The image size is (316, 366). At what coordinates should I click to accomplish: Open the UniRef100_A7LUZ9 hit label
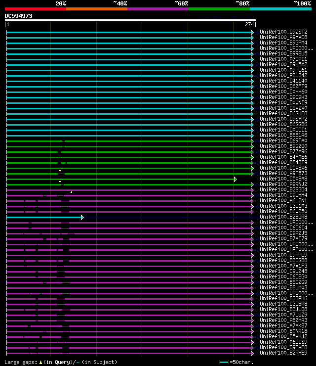[283, 315]
